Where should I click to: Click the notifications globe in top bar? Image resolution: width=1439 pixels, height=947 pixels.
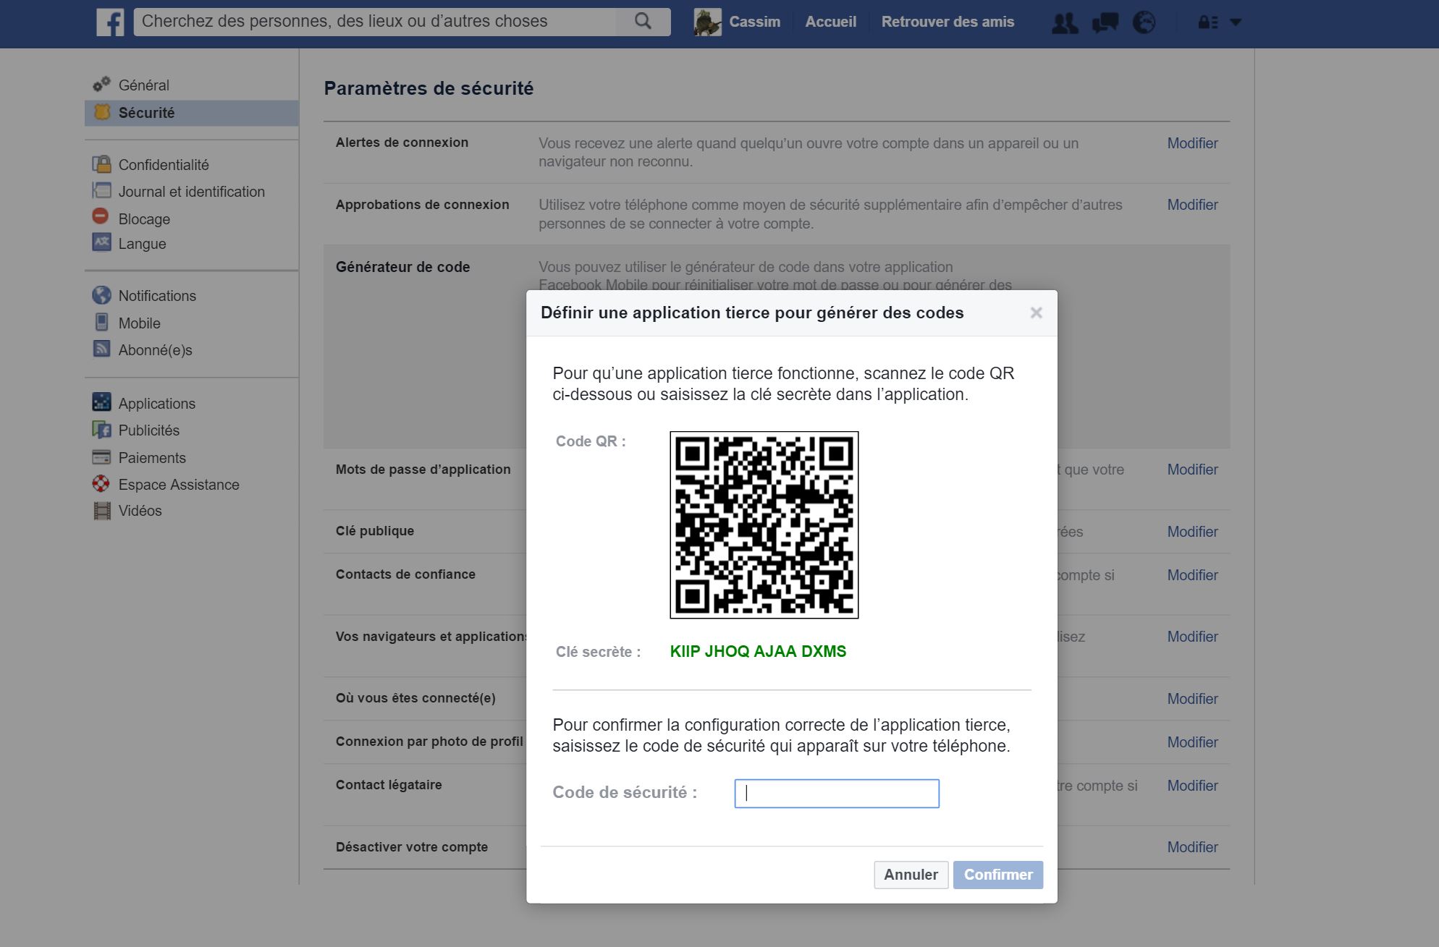1144,22
